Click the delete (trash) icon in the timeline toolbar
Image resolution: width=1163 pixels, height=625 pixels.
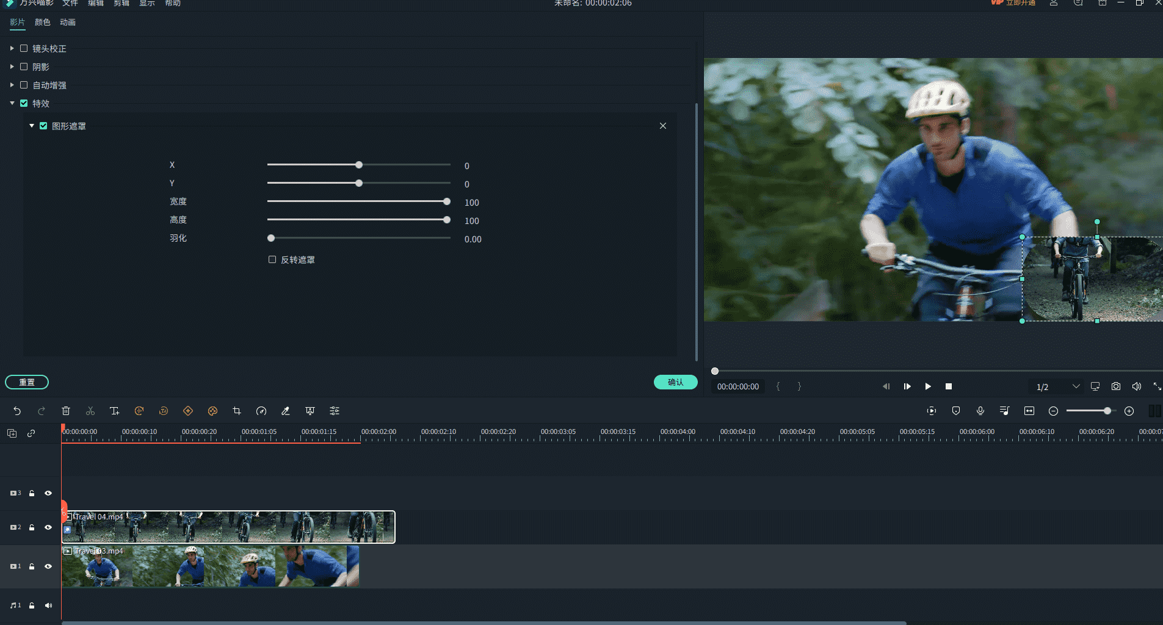pos(66,411)
